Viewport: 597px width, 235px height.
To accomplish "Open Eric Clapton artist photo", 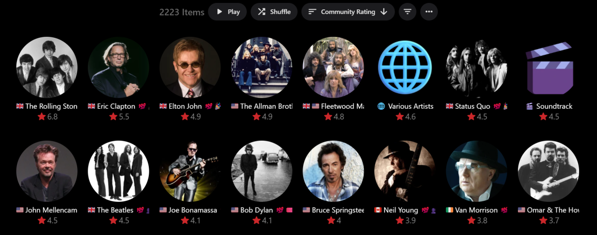I will 118,67.
